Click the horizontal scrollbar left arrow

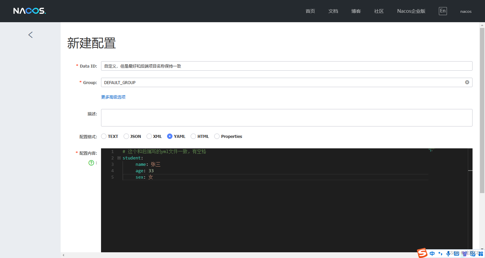[63, 255]
